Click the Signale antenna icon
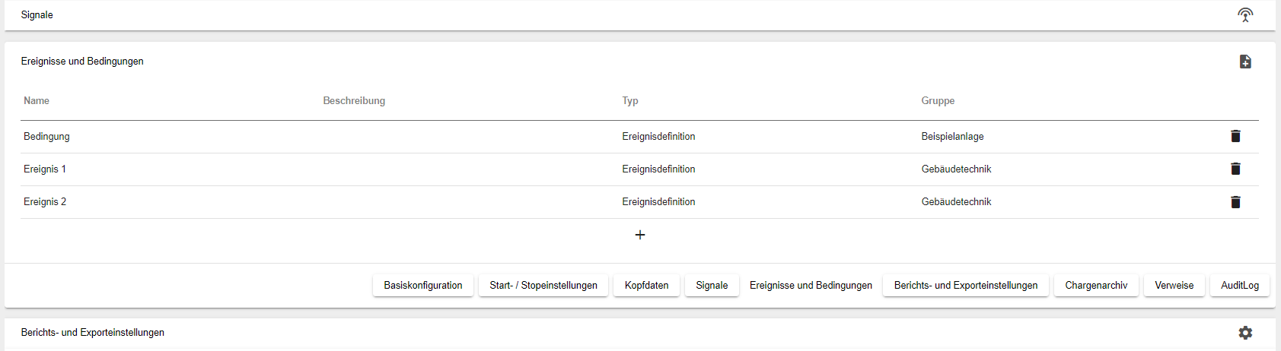This screenshot has width=1281, height=351. tap(1245, 14)
